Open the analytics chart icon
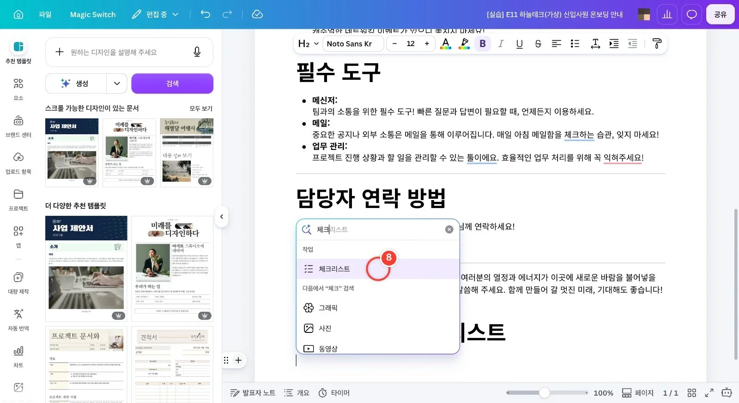The image size is (739, 403). 667,14
